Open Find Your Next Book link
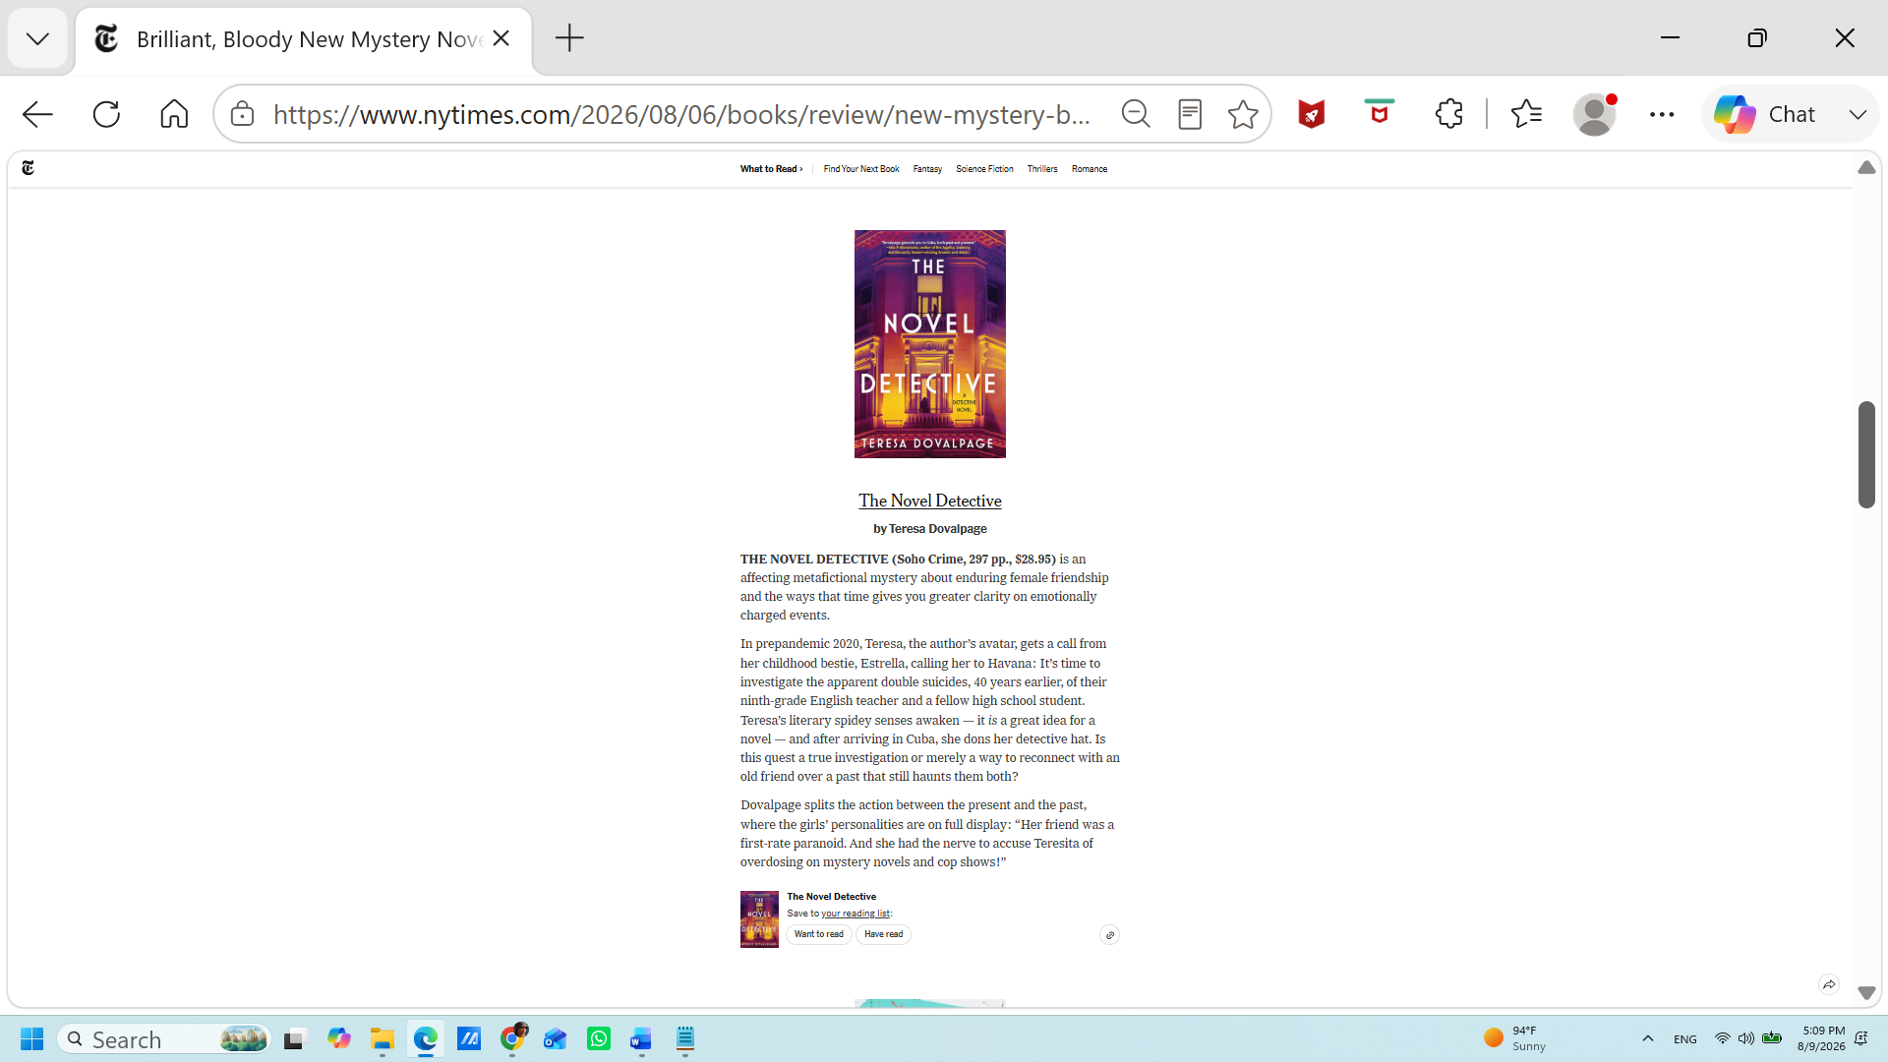This screenshot has height=1062, width=1888. (861, 169)
